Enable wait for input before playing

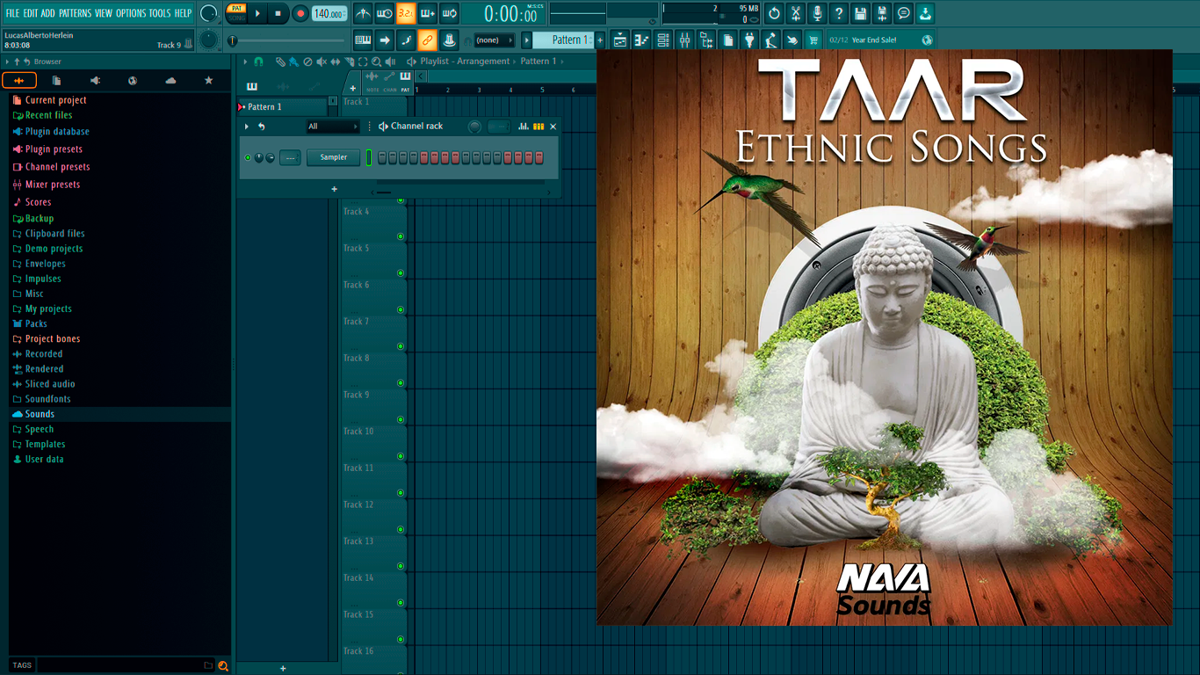coord(384,13)
